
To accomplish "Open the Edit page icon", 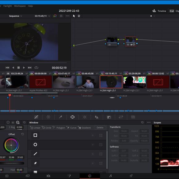I will pos(48,176).
